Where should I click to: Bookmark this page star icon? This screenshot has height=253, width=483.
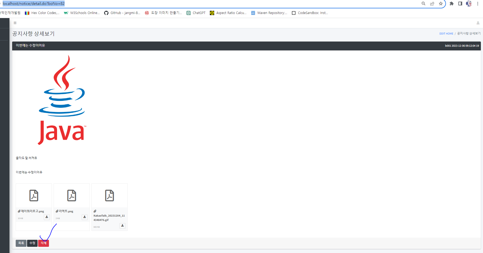441,4
